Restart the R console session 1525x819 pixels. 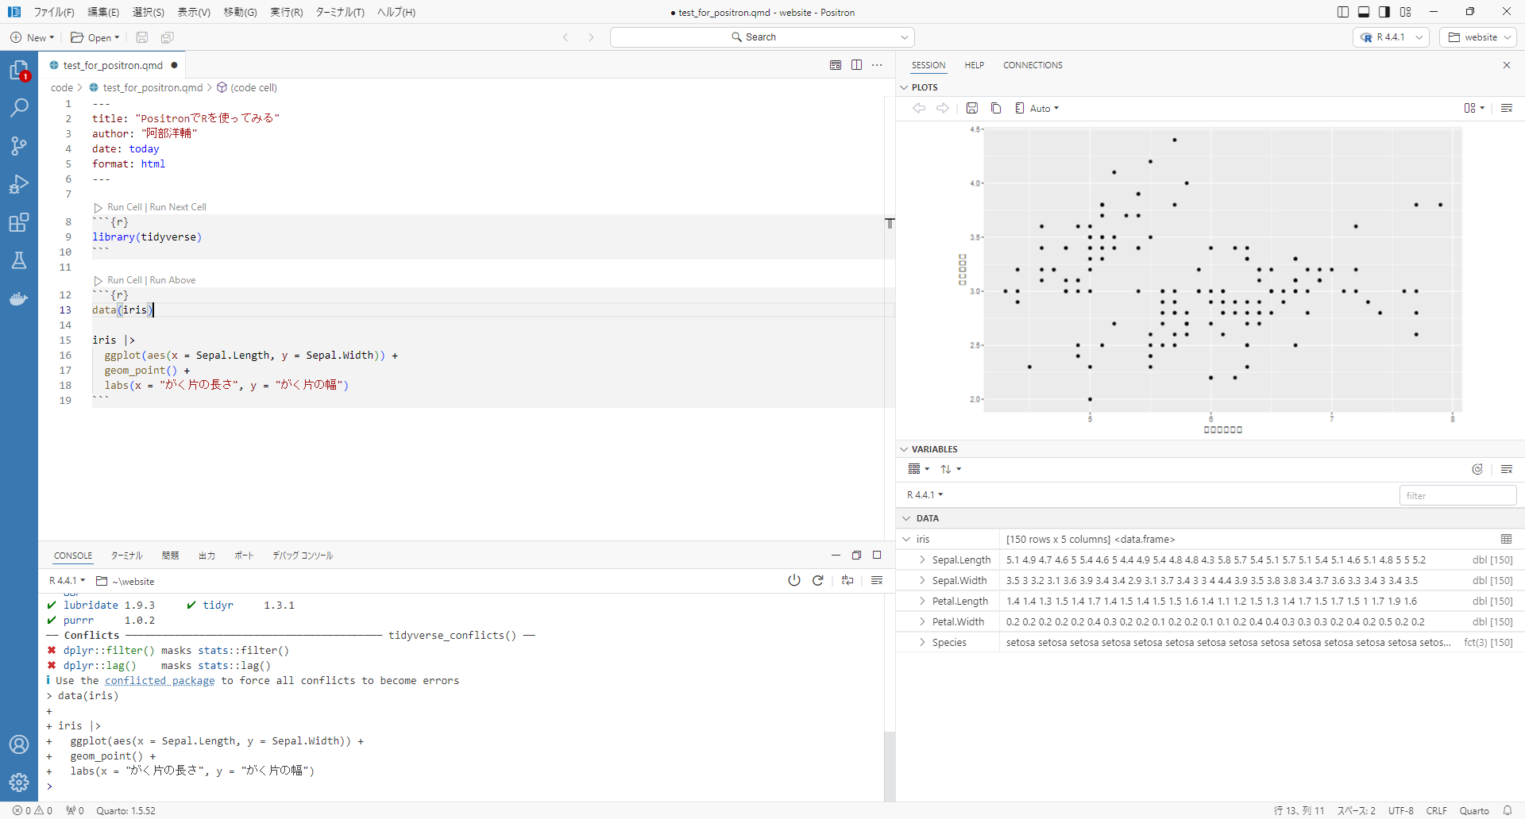pyautogui.click(x=817, y=581)
